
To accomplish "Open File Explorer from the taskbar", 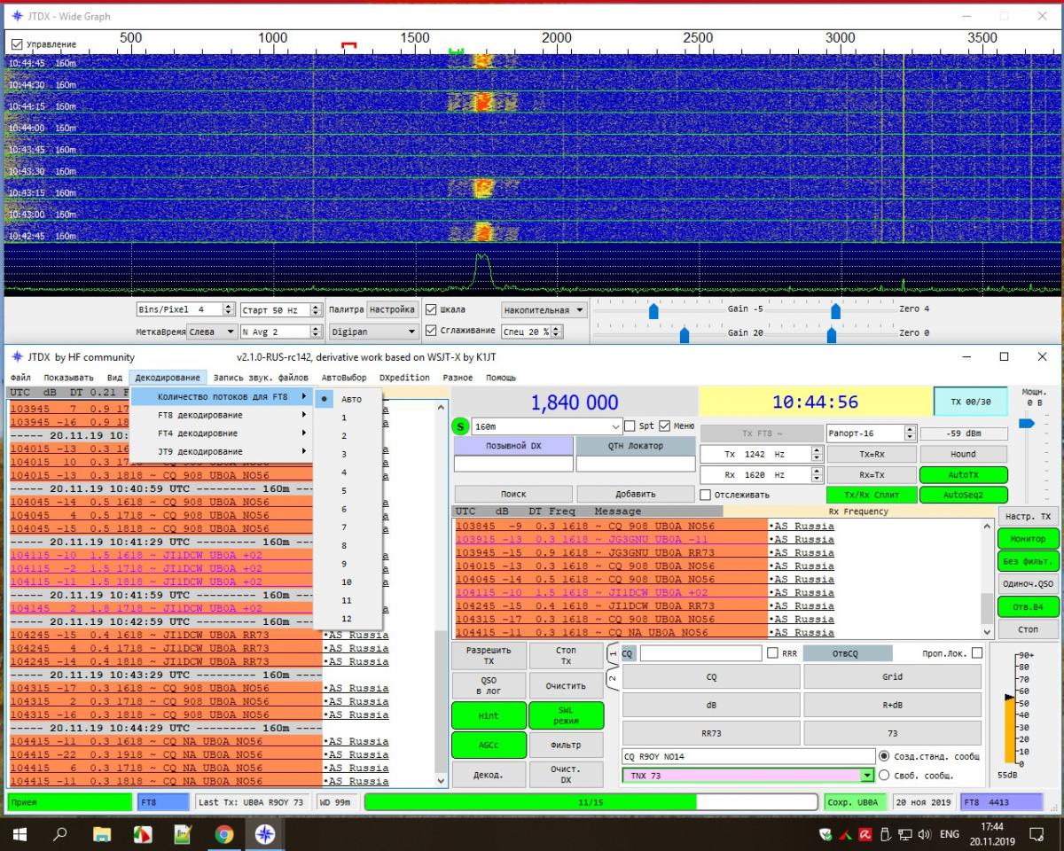I will tap(102, 834).
